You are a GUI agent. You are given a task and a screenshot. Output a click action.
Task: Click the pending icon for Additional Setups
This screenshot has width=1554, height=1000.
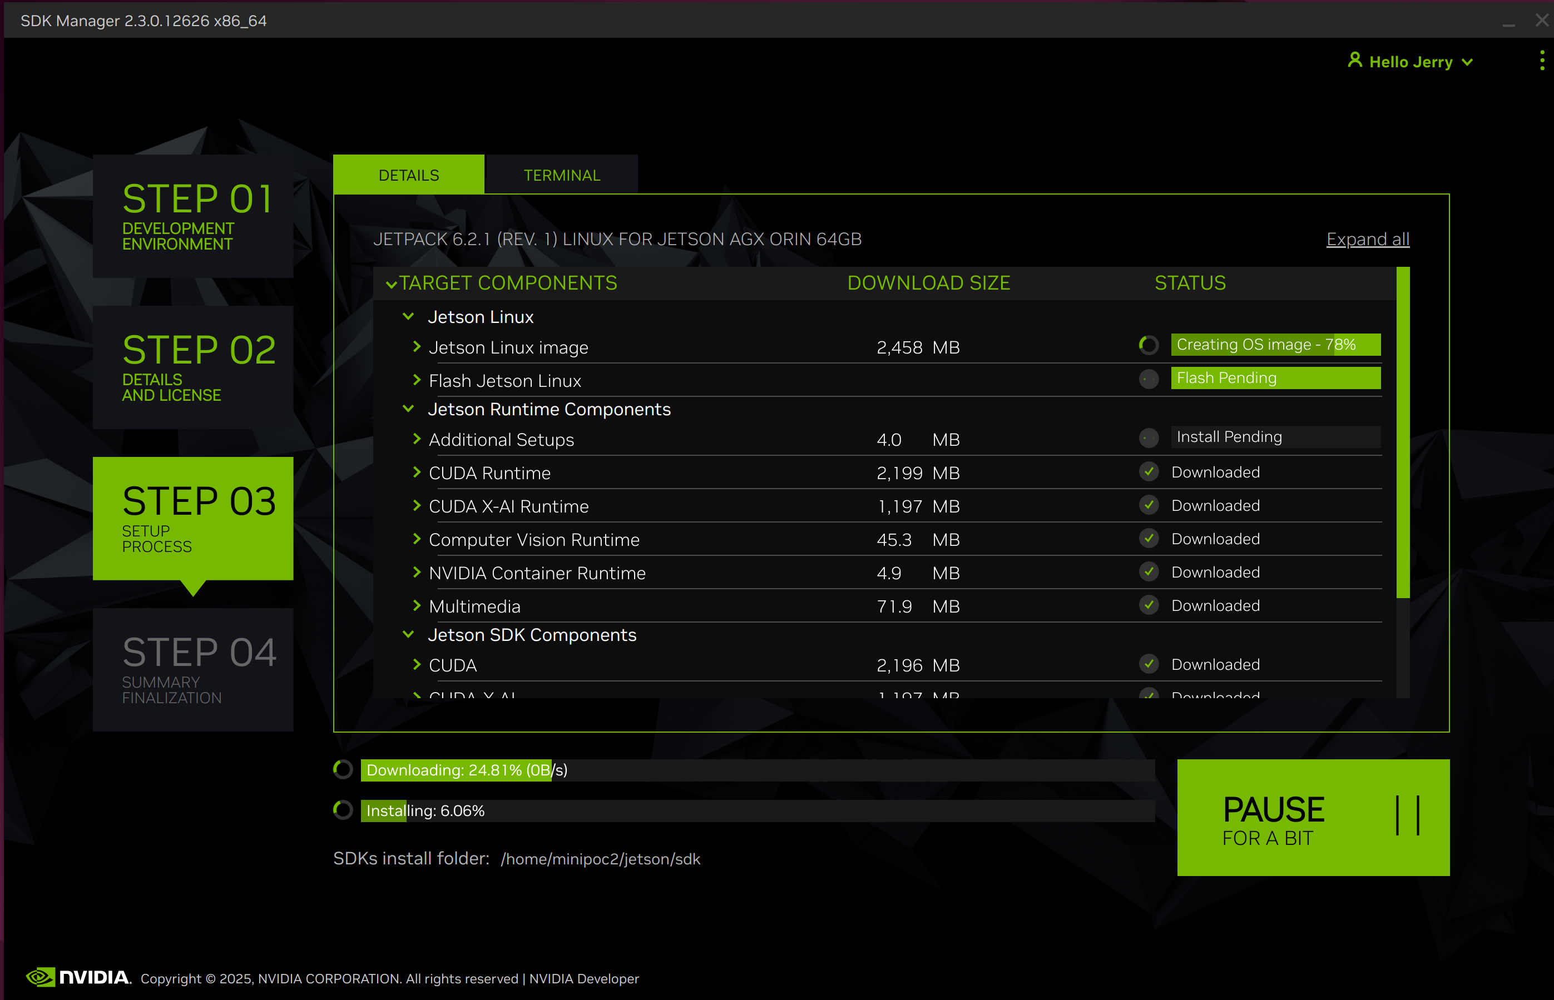click(1149, 437)
